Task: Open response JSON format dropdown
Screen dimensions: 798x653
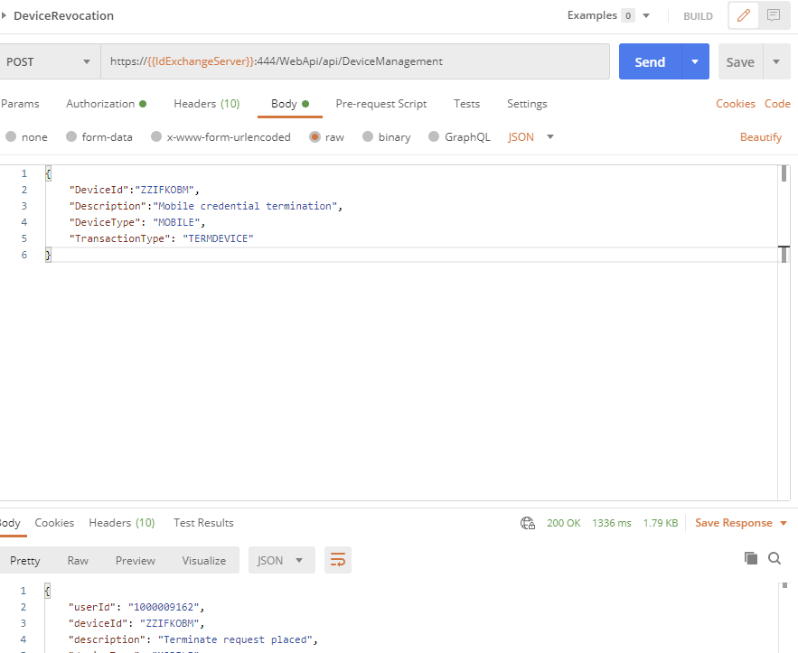Action: tap(281, 561)
